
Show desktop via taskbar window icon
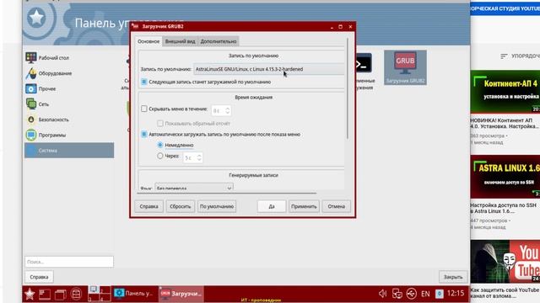[x=45, y=294]
